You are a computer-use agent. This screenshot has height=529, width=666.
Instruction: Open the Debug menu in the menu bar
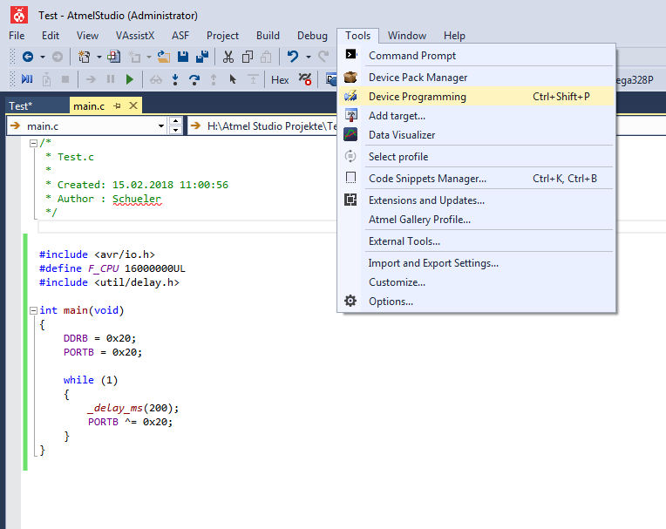(x=312, y=36)
